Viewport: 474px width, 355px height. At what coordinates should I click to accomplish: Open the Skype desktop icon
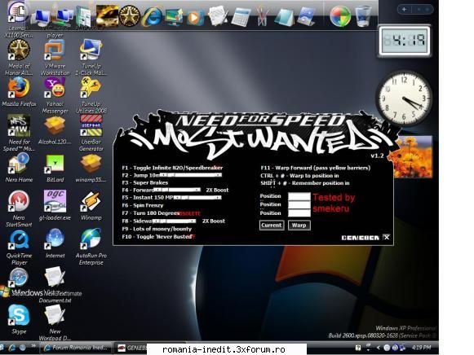pos(19,319)
